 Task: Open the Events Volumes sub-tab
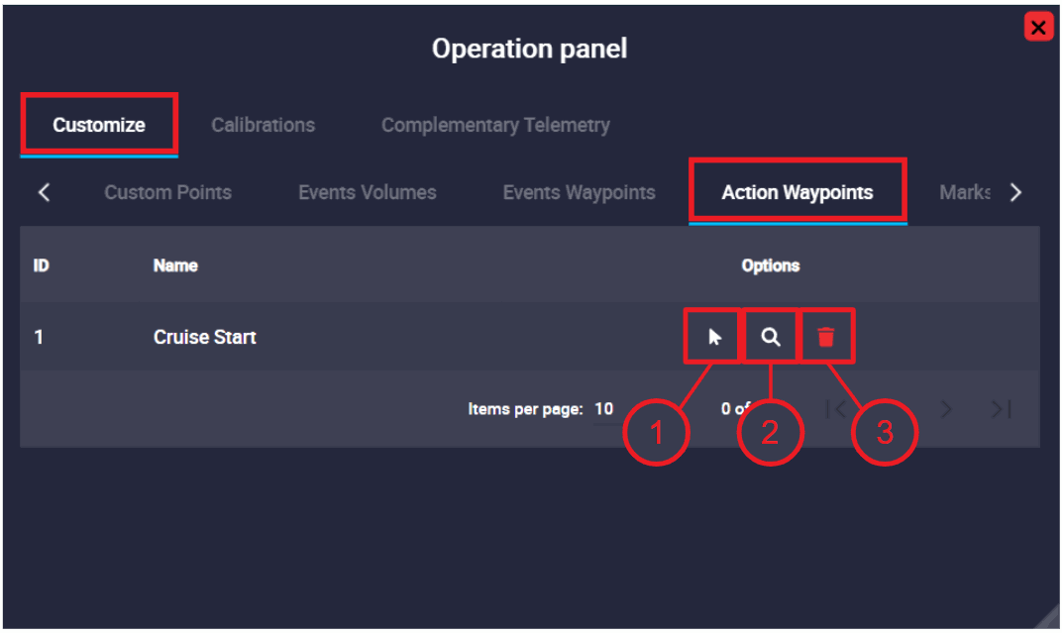click(x=367, y=192)
